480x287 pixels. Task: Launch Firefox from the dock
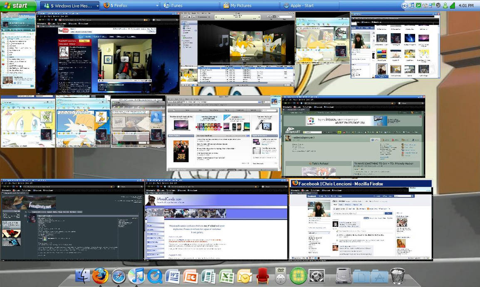tap(100, 275)
